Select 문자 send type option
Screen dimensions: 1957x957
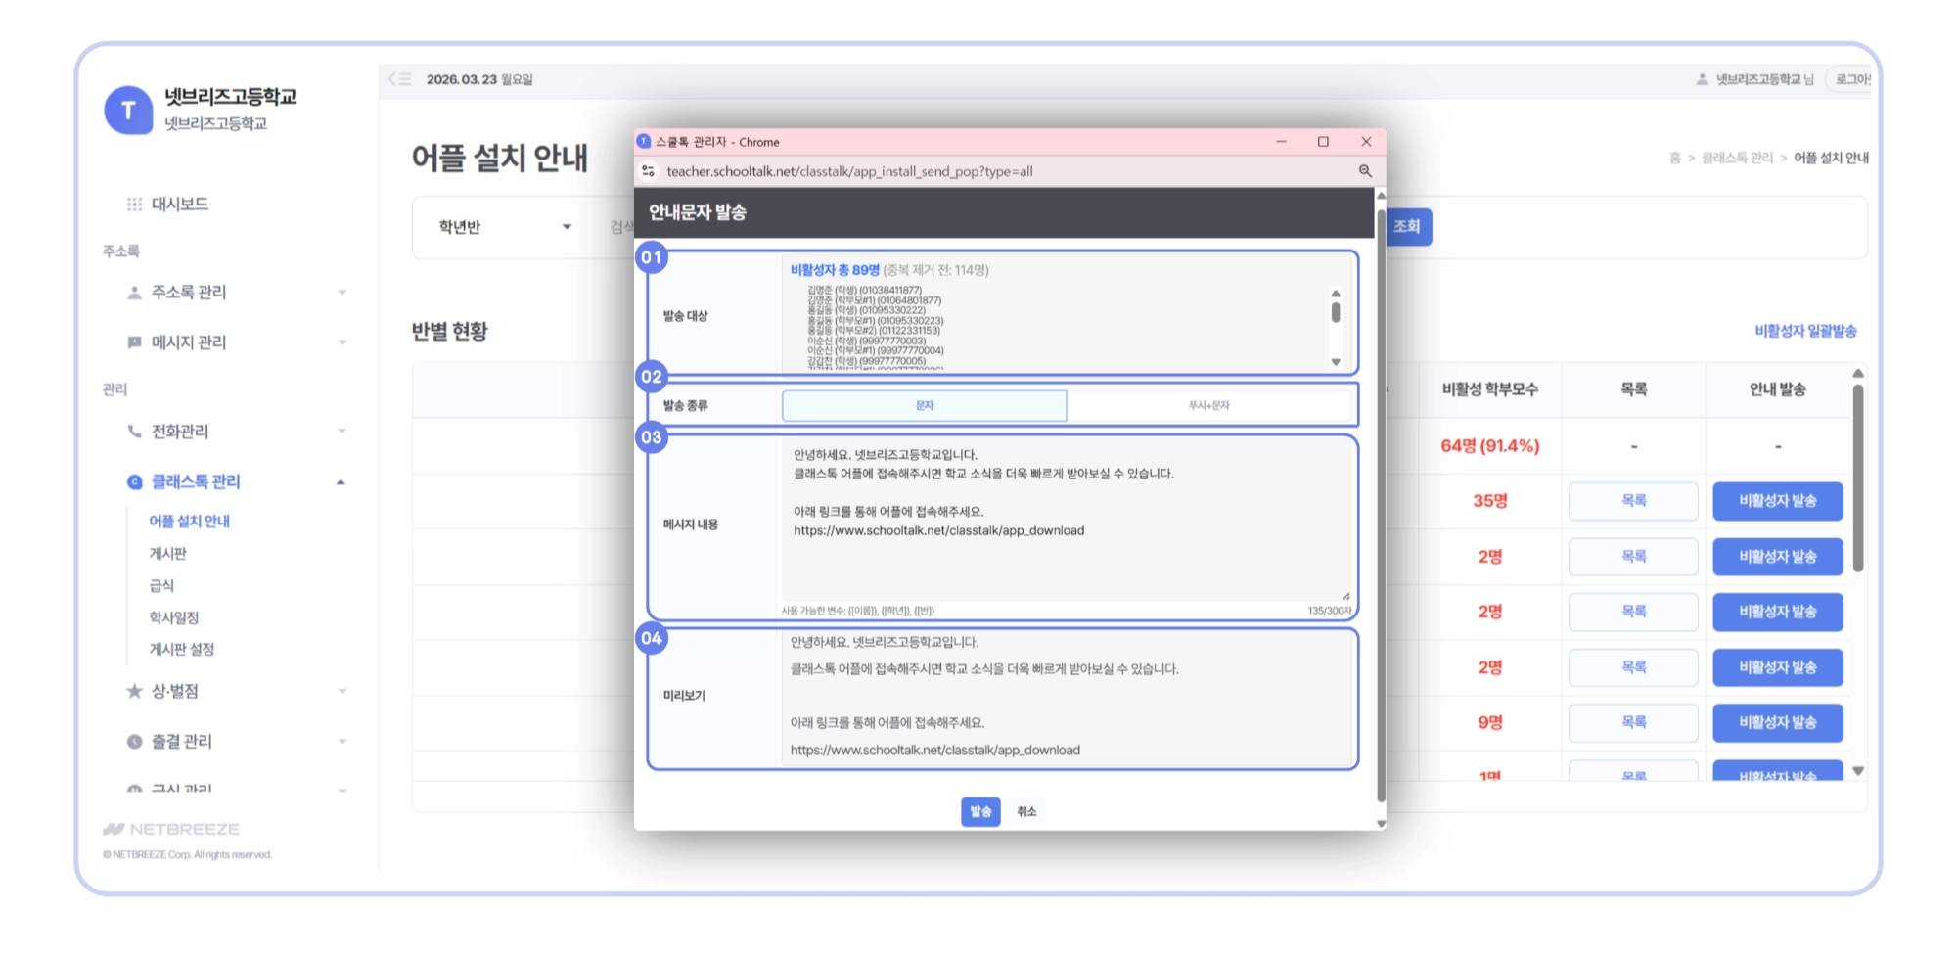tap(925, 405)
